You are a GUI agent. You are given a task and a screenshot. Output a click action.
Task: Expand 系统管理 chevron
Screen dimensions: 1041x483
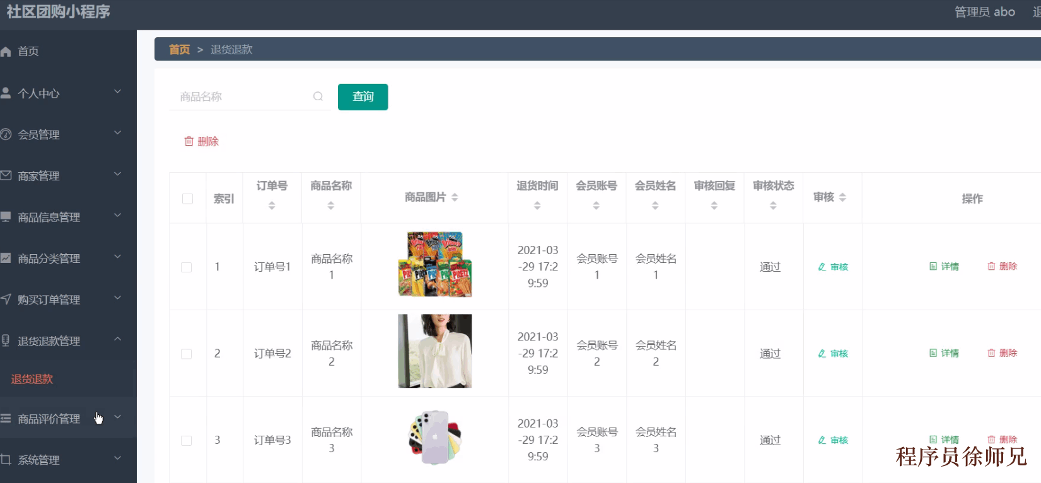pos(117,458)
